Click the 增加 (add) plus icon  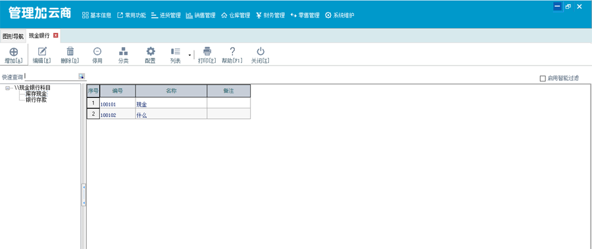point(14,52)
